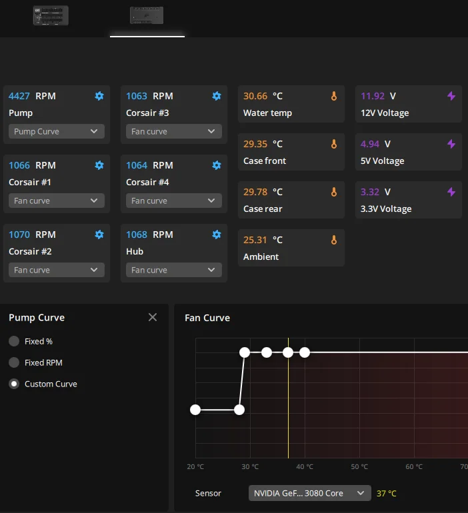Click the Hub fan label
The height and width of the screenshot is (513, 468).
[x=135, y=251]
